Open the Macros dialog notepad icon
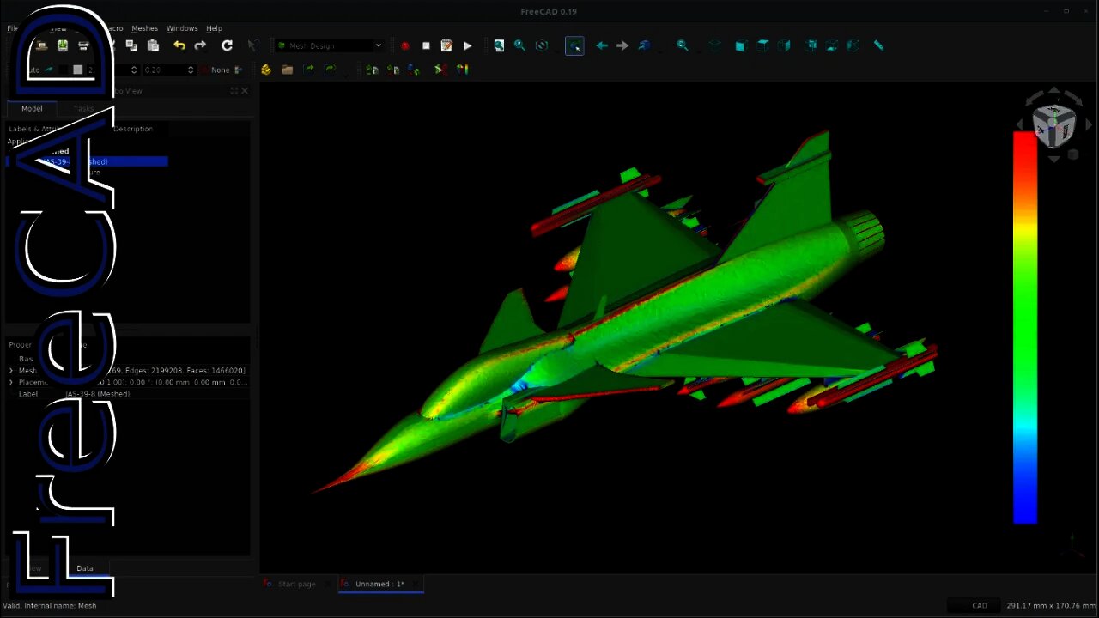 [446, 45]
